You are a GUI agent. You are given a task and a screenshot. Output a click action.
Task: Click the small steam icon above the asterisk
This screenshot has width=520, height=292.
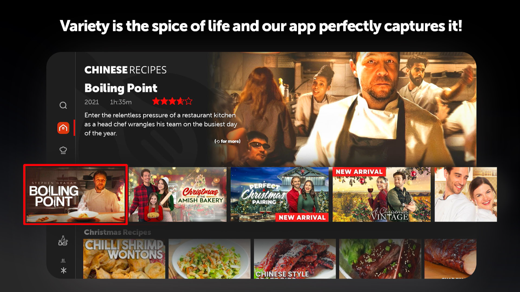(x=63, y=261)
